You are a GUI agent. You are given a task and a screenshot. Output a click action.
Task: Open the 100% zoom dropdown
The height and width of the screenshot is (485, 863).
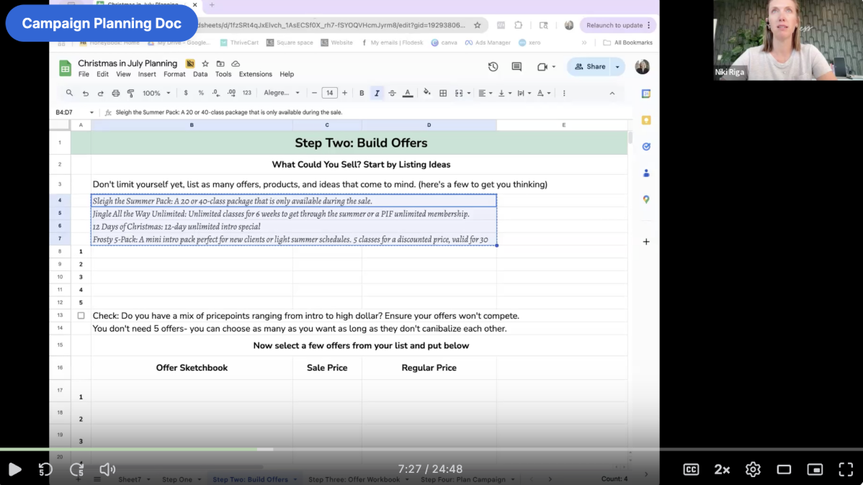[156, 94]
